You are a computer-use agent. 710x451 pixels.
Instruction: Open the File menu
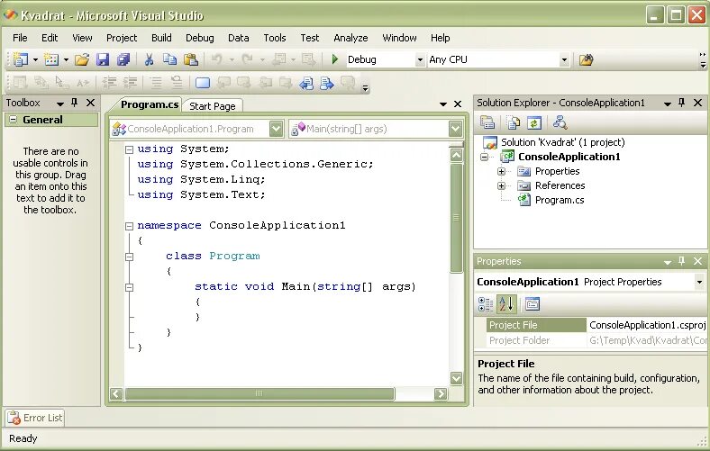[20, 38]
